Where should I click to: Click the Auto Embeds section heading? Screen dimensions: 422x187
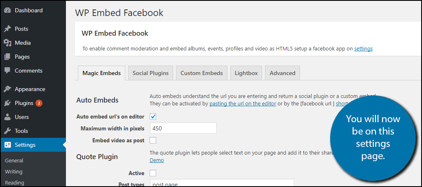point(97,100)
